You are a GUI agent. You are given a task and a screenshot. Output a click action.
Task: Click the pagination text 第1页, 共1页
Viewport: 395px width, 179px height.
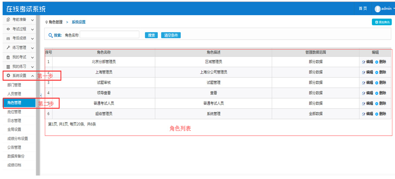[58, 124]
